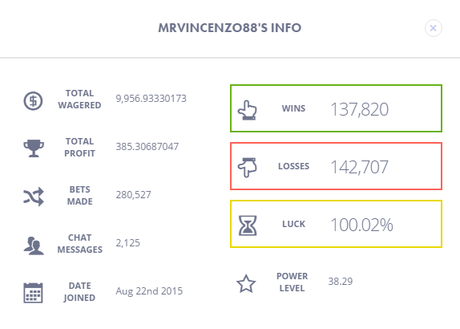
Task: Close the MrVincenzo88's info dialog
Action: click(433, 28)
